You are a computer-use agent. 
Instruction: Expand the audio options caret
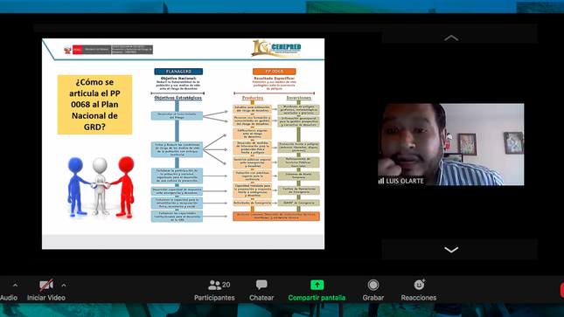coord(15,286)
